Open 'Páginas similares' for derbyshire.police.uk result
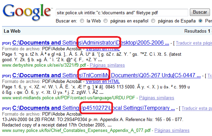This screenshot has height=136, width=212. coord(107,65)
